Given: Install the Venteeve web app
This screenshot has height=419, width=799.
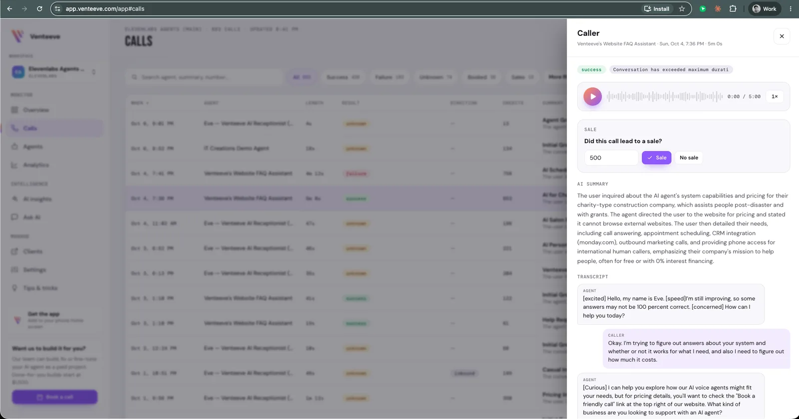Looking at the screenshot, I should [x=657, y=8].
